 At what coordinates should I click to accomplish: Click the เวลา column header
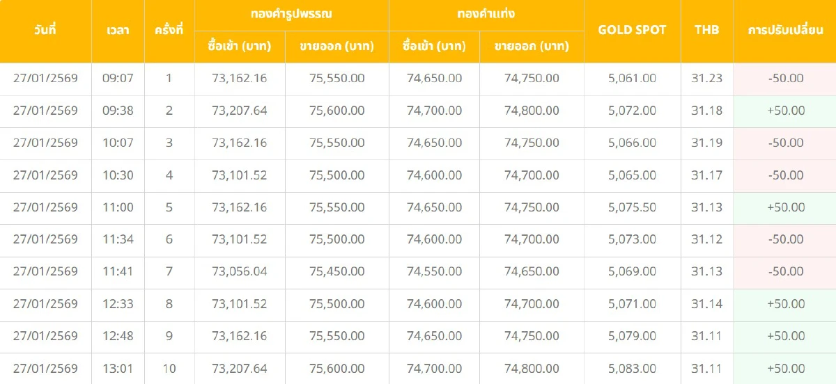118,31
